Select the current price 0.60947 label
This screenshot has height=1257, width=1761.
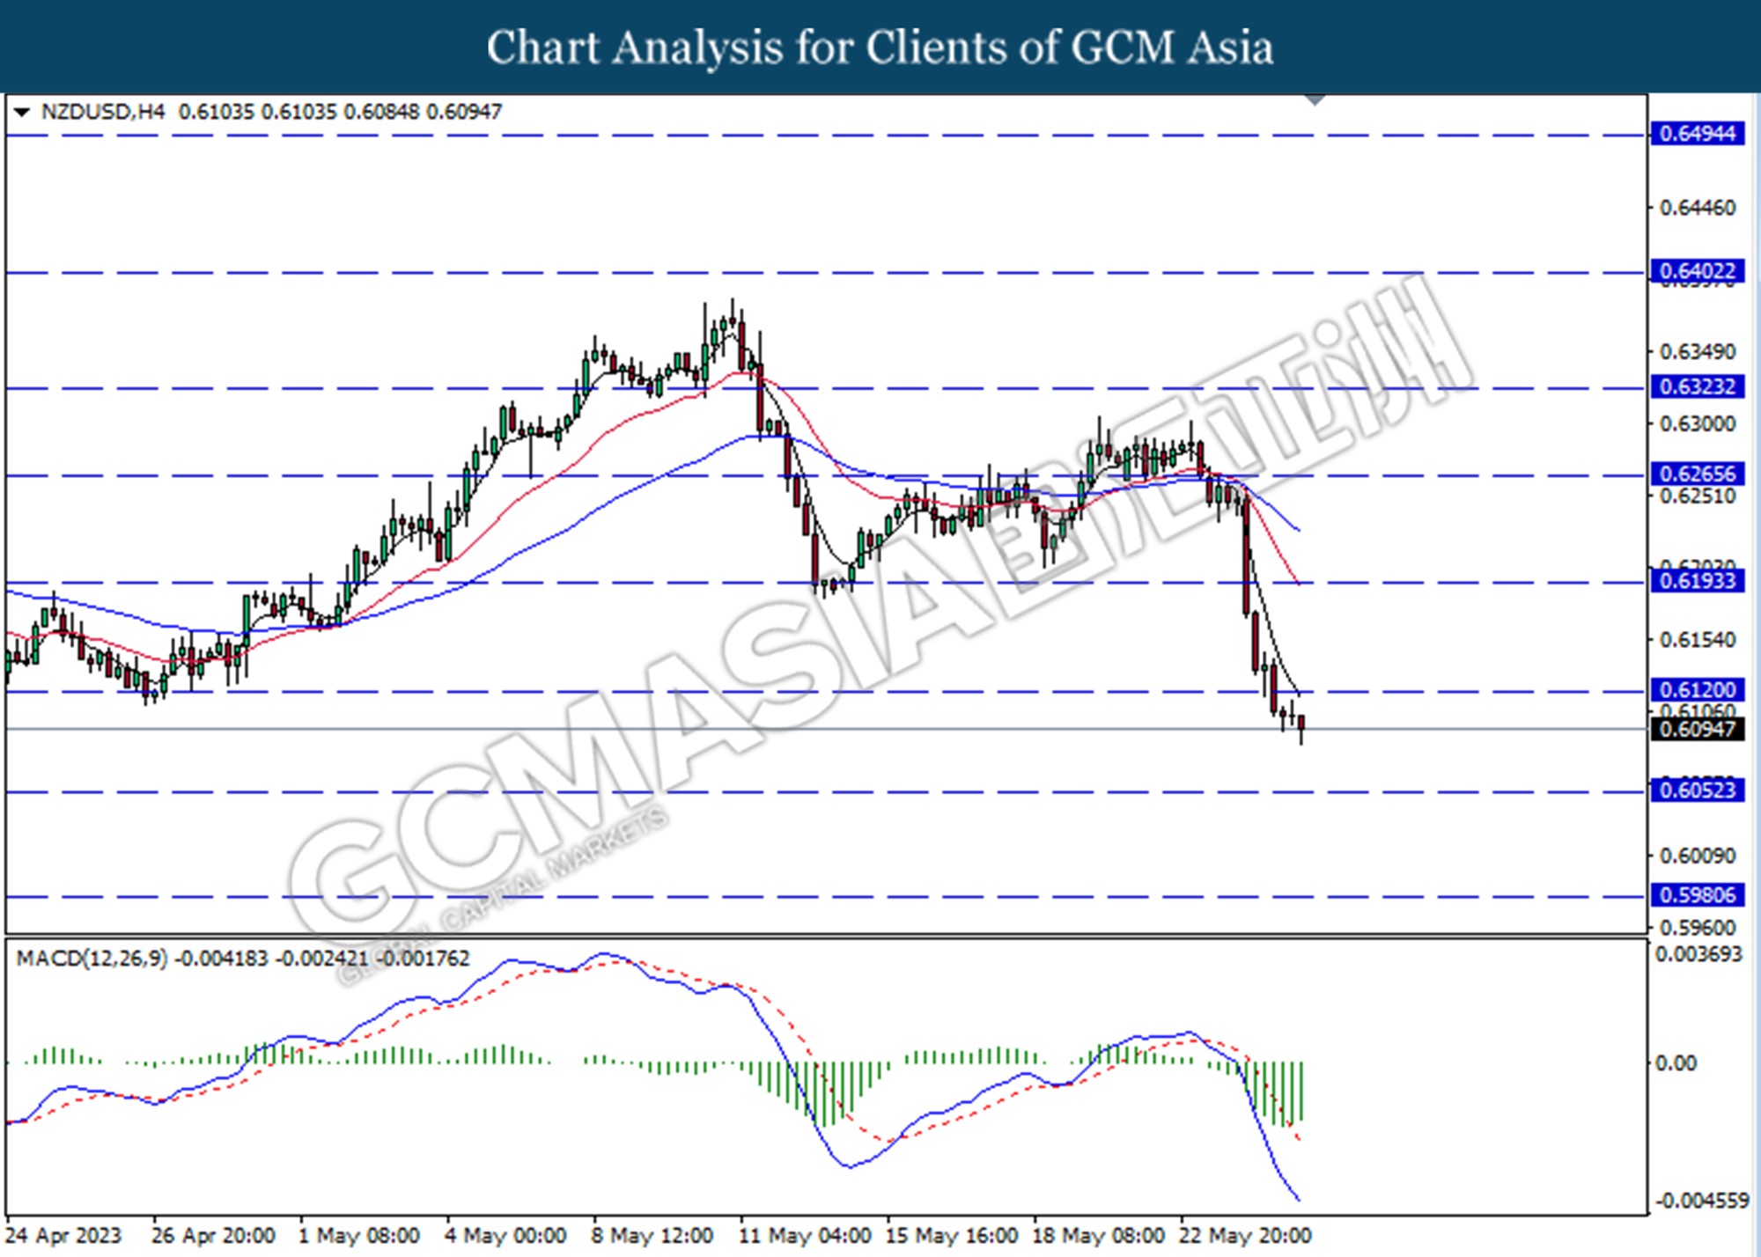[1697, 729]
